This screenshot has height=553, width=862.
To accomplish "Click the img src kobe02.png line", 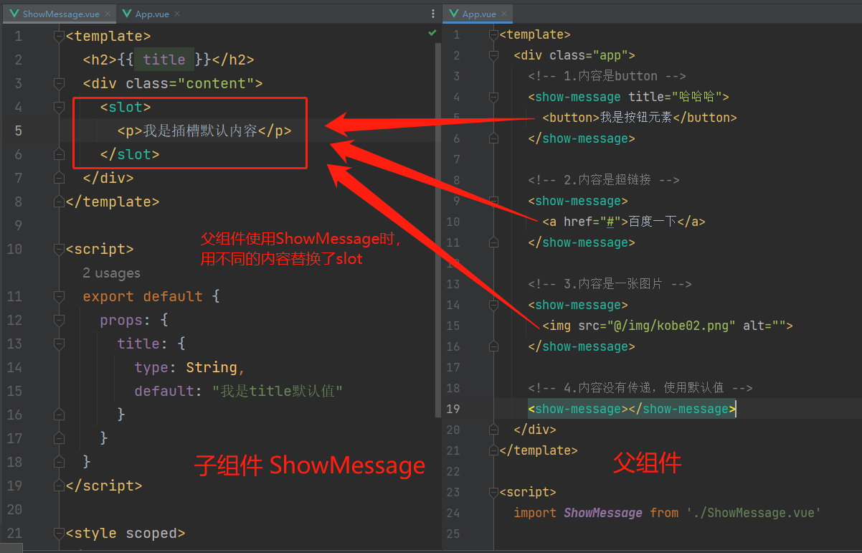I will [668, 326].
